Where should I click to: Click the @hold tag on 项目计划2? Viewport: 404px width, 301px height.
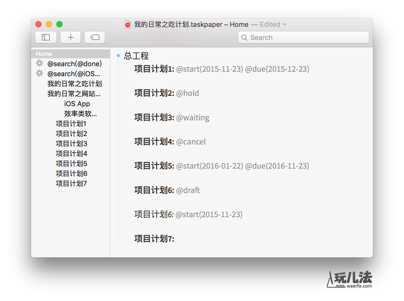187,93
